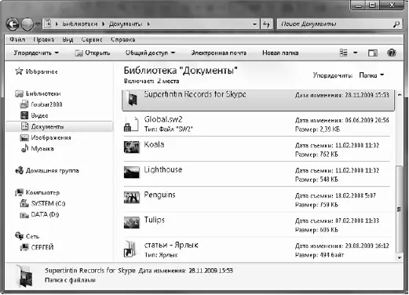Toggle the preview pane icon
This screenshot has height=295, width=409.
[x=373, y=53]
